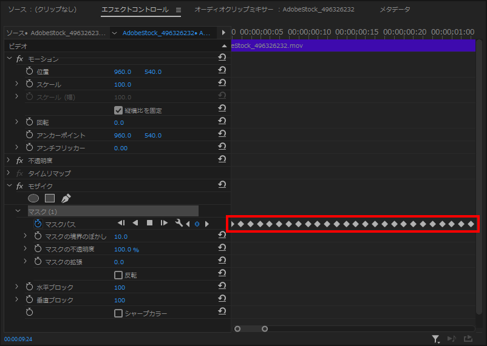487x346 pixels.
Task: Stop mask tracking
Action: (x=150, y=223)
